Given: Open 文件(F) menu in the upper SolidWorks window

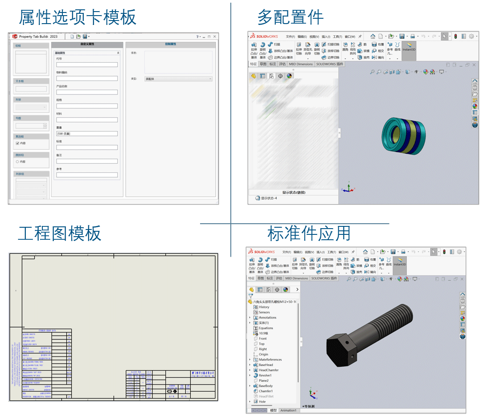Looking at the screenshot, I should coord(290,37).
